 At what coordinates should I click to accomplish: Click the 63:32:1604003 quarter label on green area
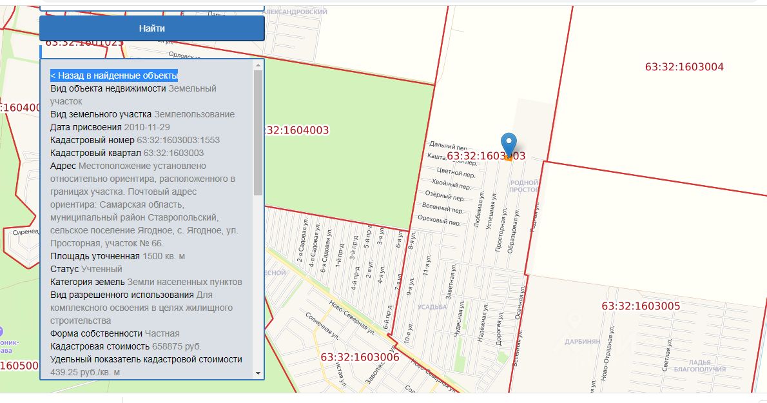coord(297,130)
